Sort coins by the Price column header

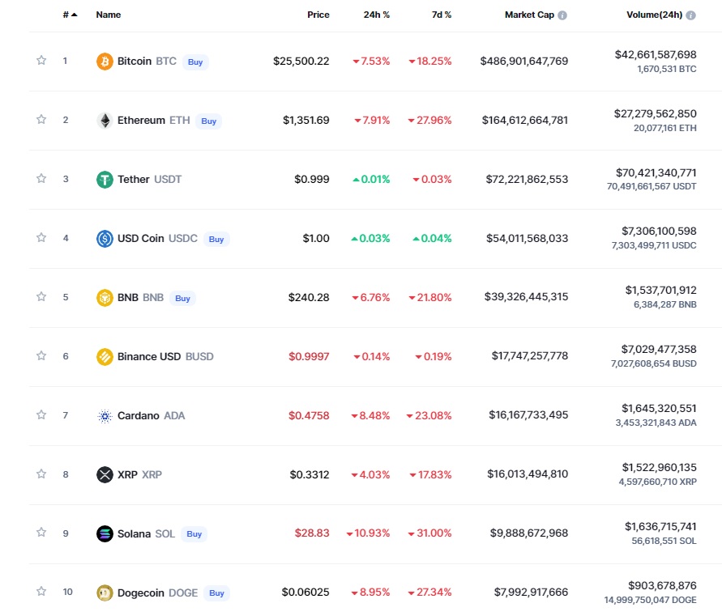[x=318, y=15]
